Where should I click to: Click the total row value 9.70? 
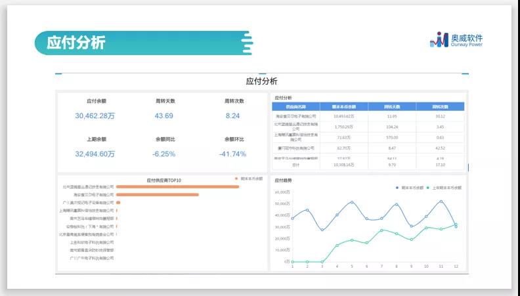[x=392, y=165]
